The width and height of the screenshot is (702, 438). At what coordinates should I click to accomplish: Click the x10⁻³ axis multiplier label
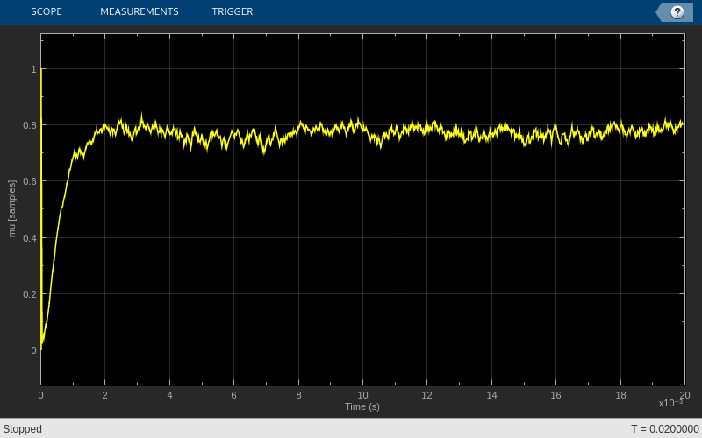tap(670, 403)
